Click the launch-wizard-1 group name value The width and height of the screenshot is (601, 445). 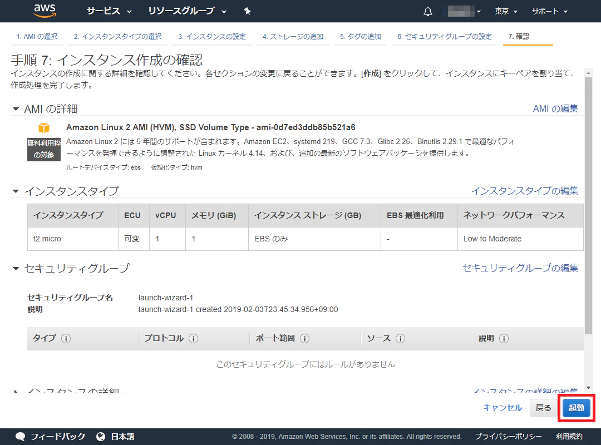(x=166, y=298)
